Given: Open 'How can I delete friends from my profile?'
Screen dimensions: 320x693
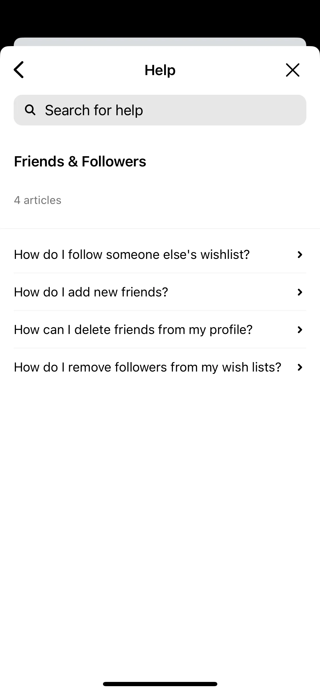Looking at the screenshot, I should click(x=160, y=329).
